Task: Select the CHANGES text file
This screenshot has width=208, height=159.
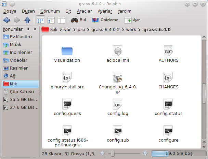Action: tap(168, 81)
